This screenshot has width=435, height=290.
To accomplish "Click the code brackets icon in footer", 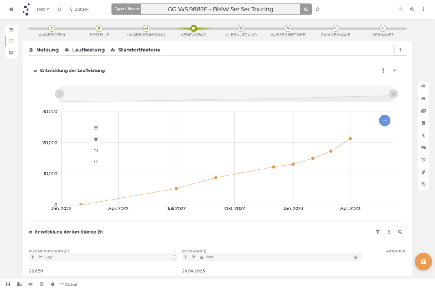I will click(31, 284).
